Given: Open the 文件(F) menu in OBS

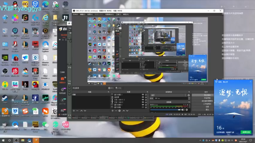Looking at the screenshot, I should click(75, 14).
